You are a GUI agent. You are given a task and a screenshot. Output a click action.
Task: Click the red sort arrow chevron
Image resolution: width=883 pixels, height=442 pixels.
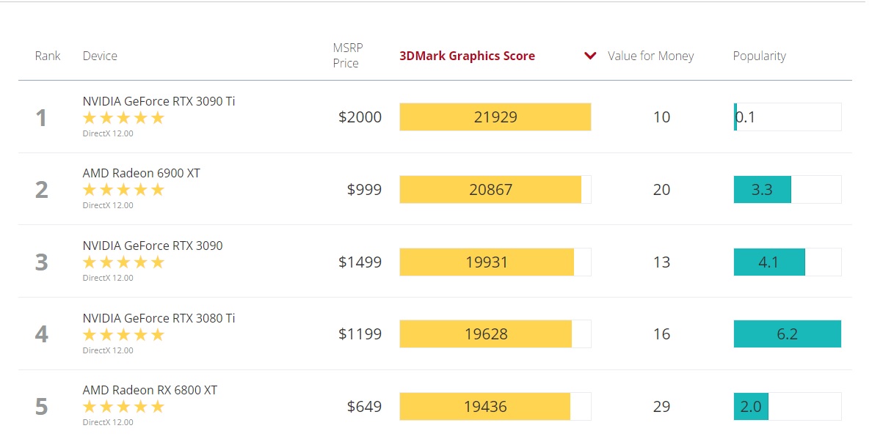(x=590, y=56)
